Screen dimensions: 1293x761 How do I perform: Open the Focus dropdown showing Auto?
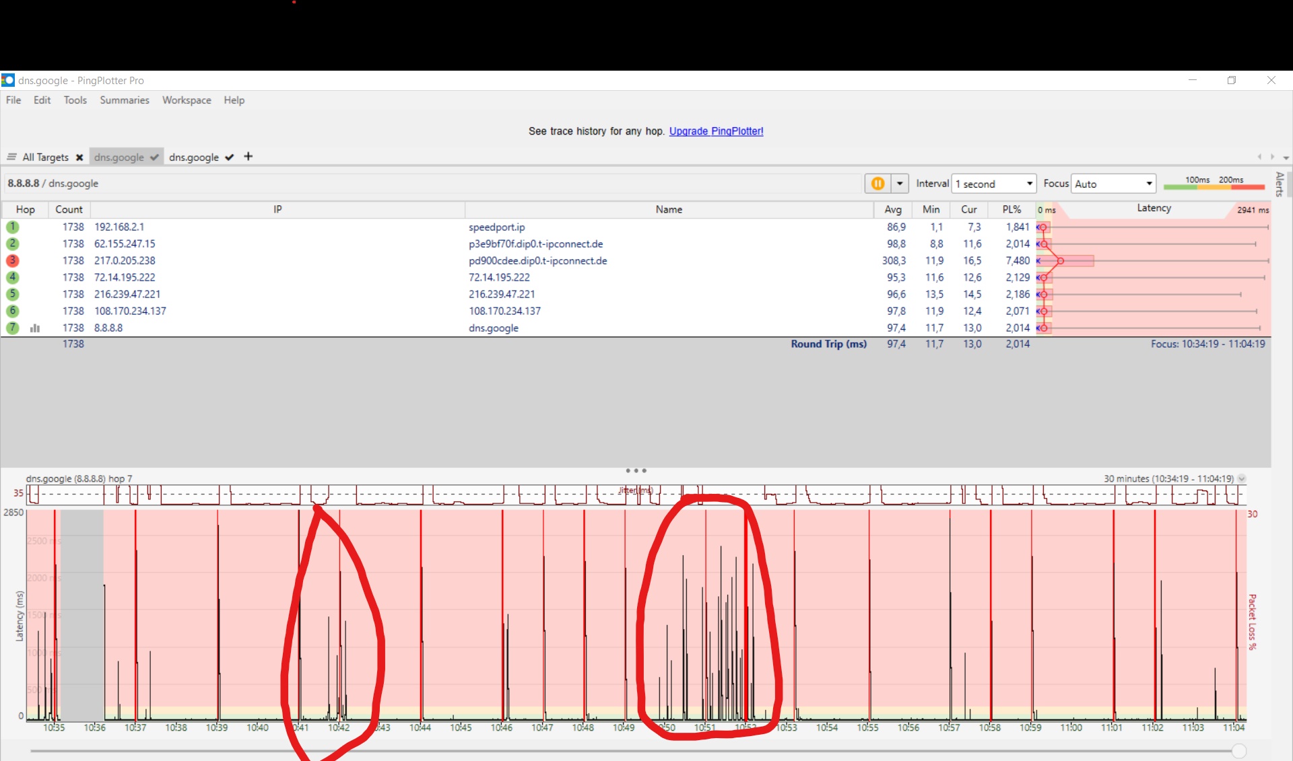[1113, 184]
